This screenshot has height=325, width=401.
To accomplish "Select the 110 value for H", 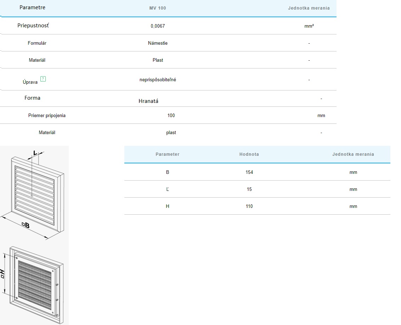I will tap(249, 206).
